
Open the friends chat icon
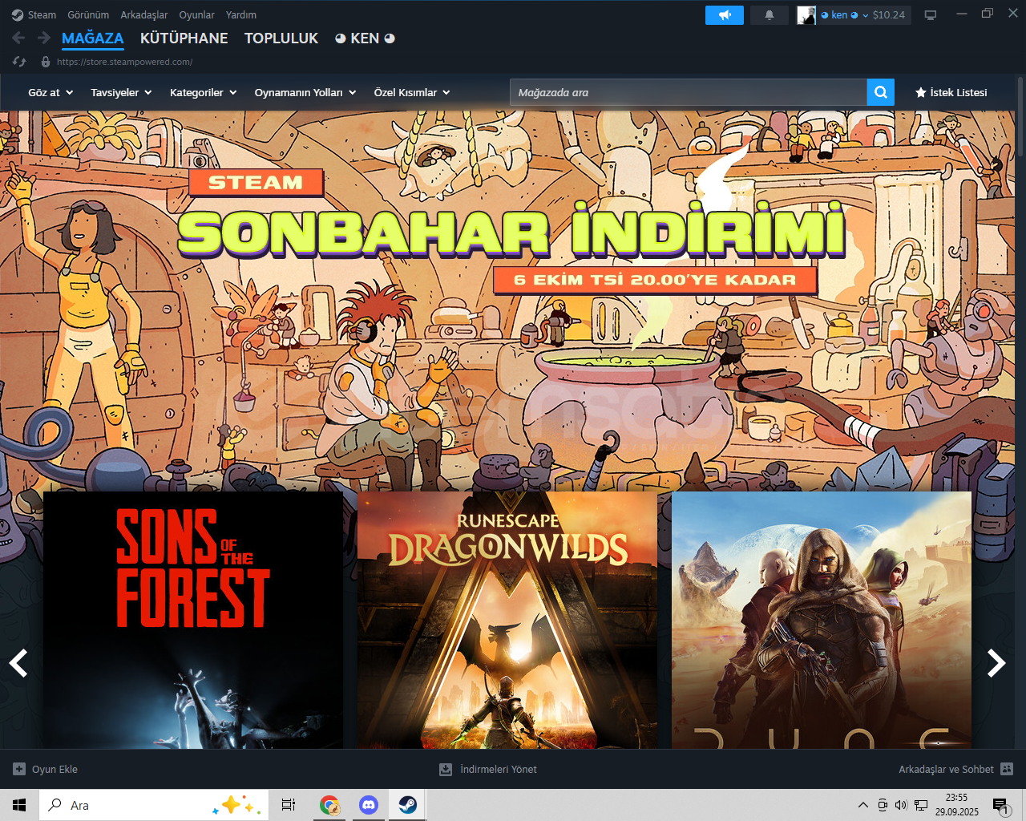pos(1007,769)
